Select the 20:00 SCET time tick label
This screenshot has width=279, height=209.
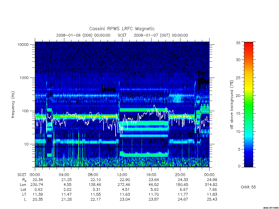coord(180,175)
